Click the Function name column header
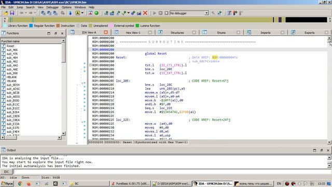Screen dimensions: 332x187 tap(31, 41)
